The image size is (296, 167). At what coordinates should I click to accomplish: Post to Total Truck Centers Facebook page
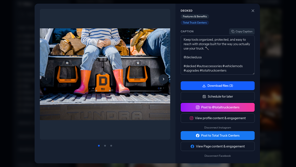click(218, 136)
